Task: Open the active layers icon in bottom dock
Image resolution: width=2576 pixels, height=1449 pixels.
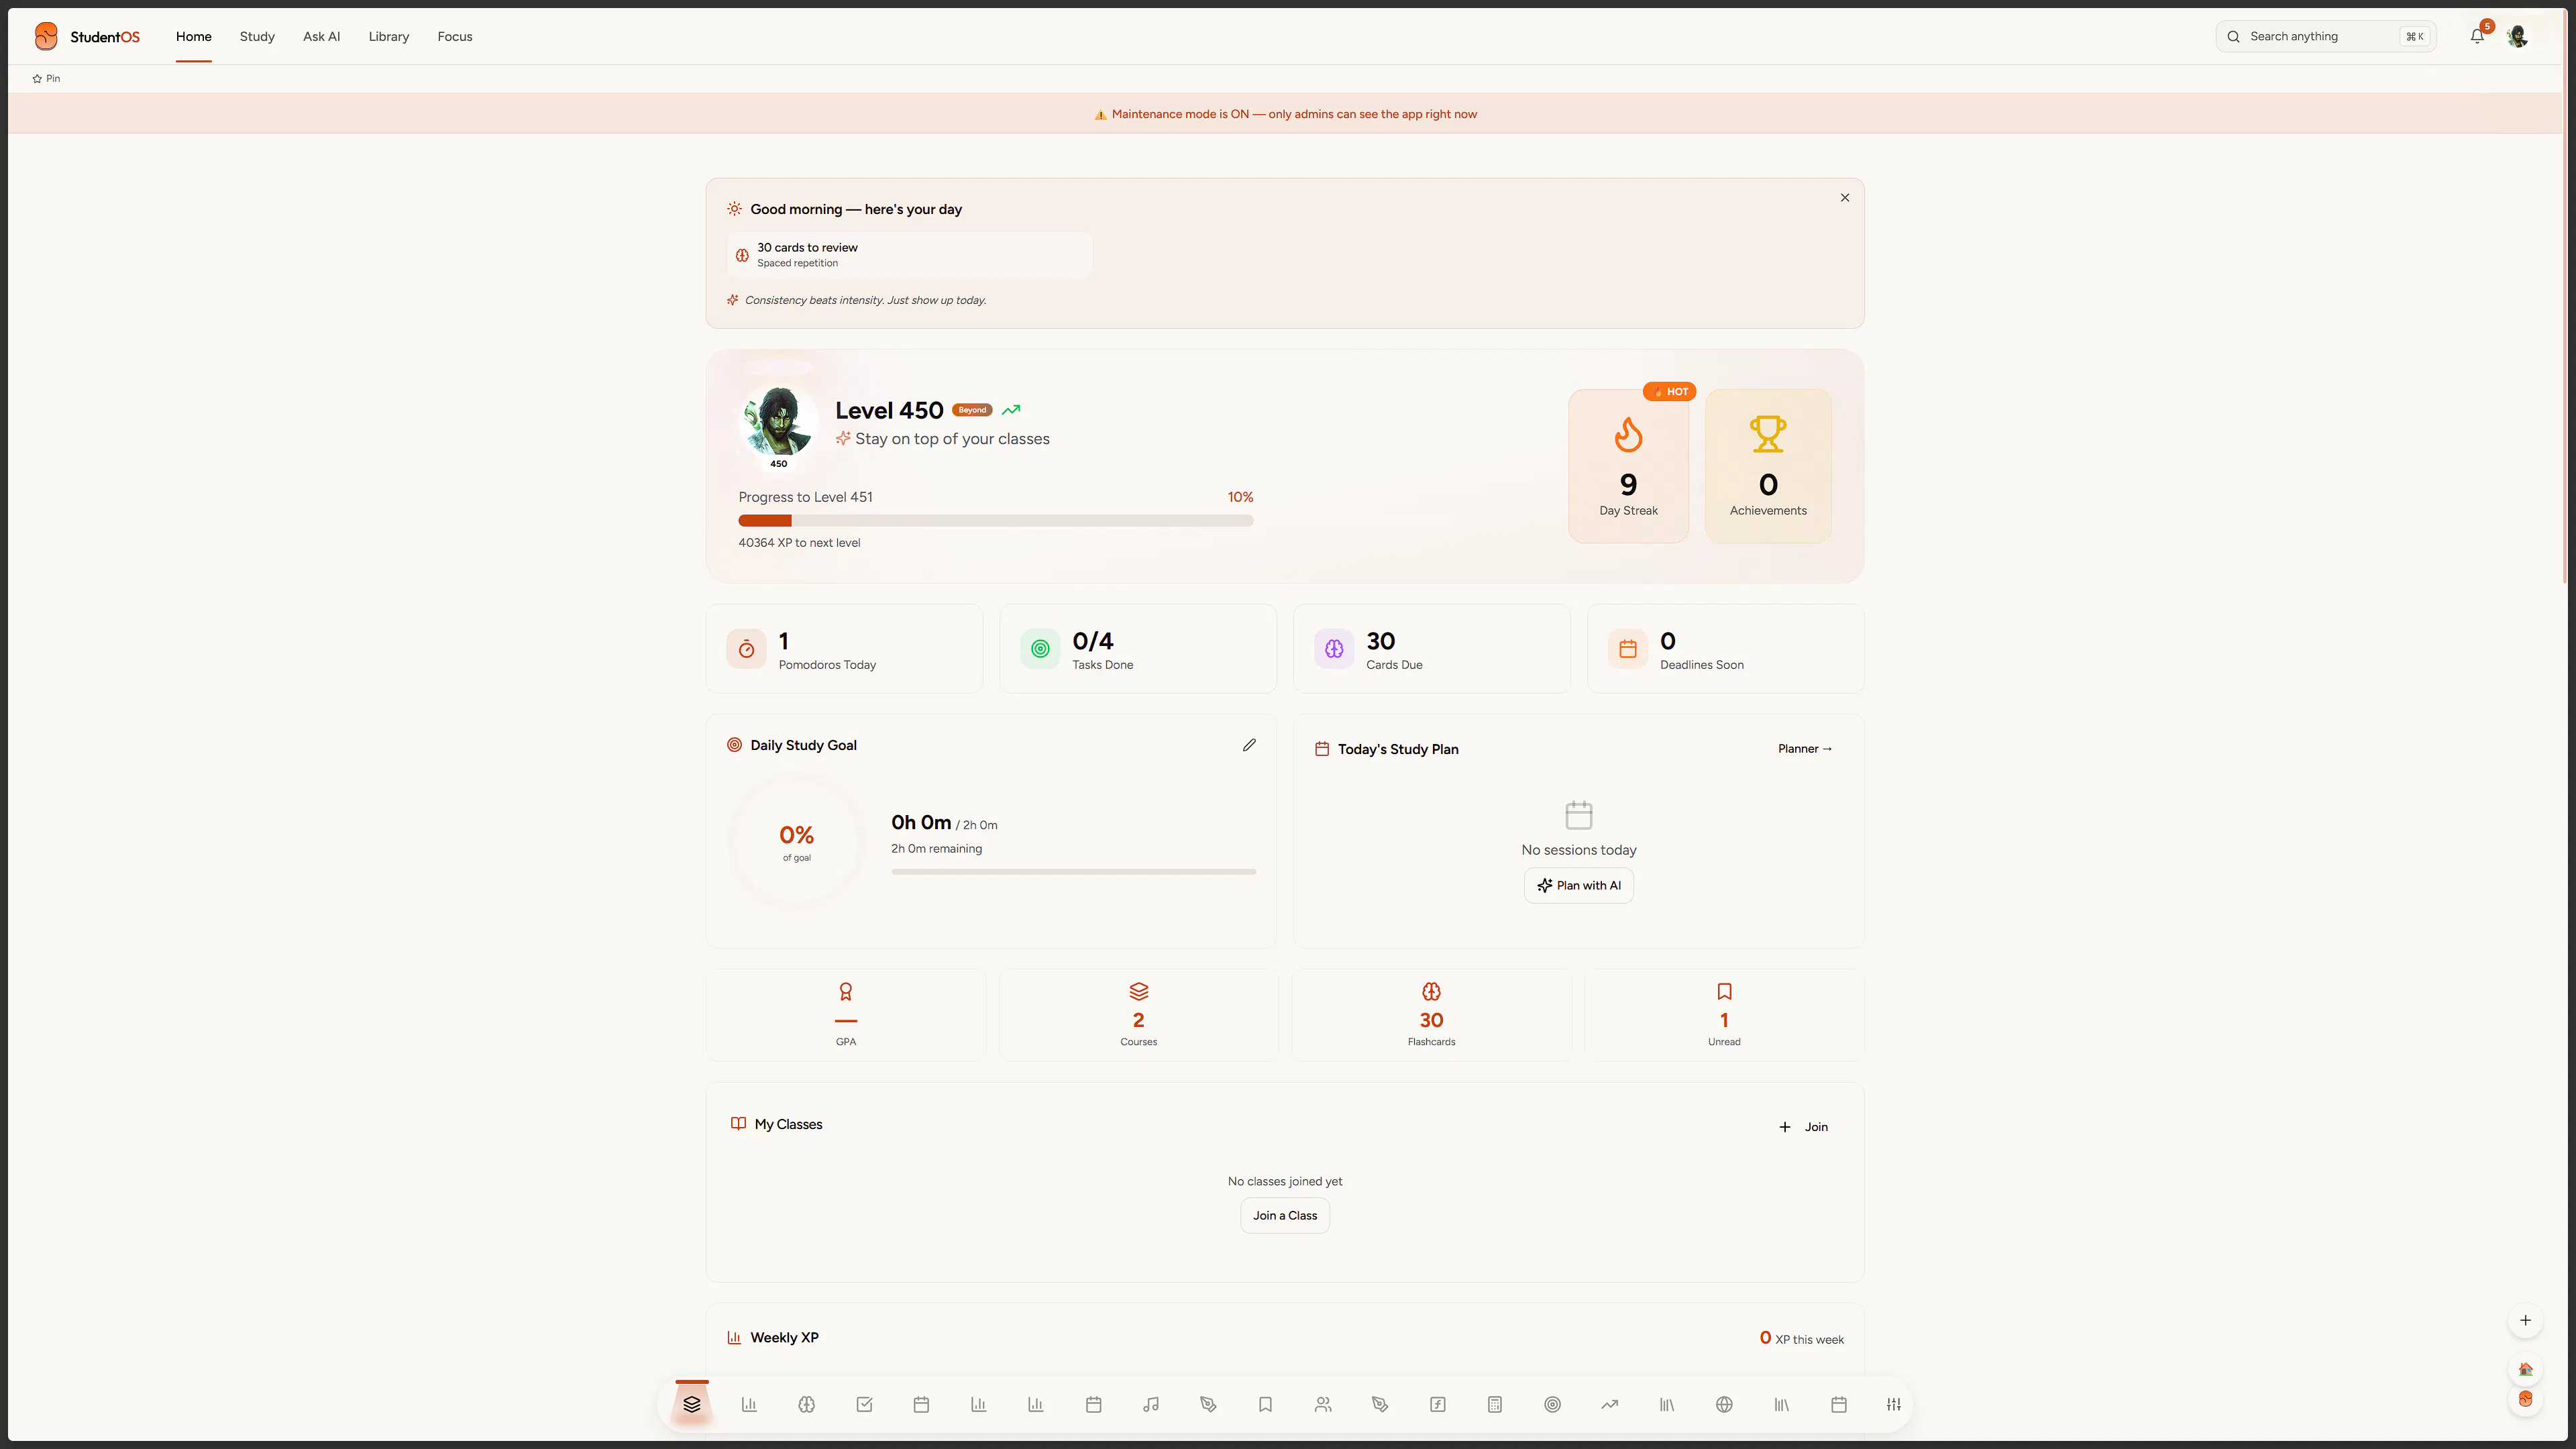Action: pos(692,1404)
